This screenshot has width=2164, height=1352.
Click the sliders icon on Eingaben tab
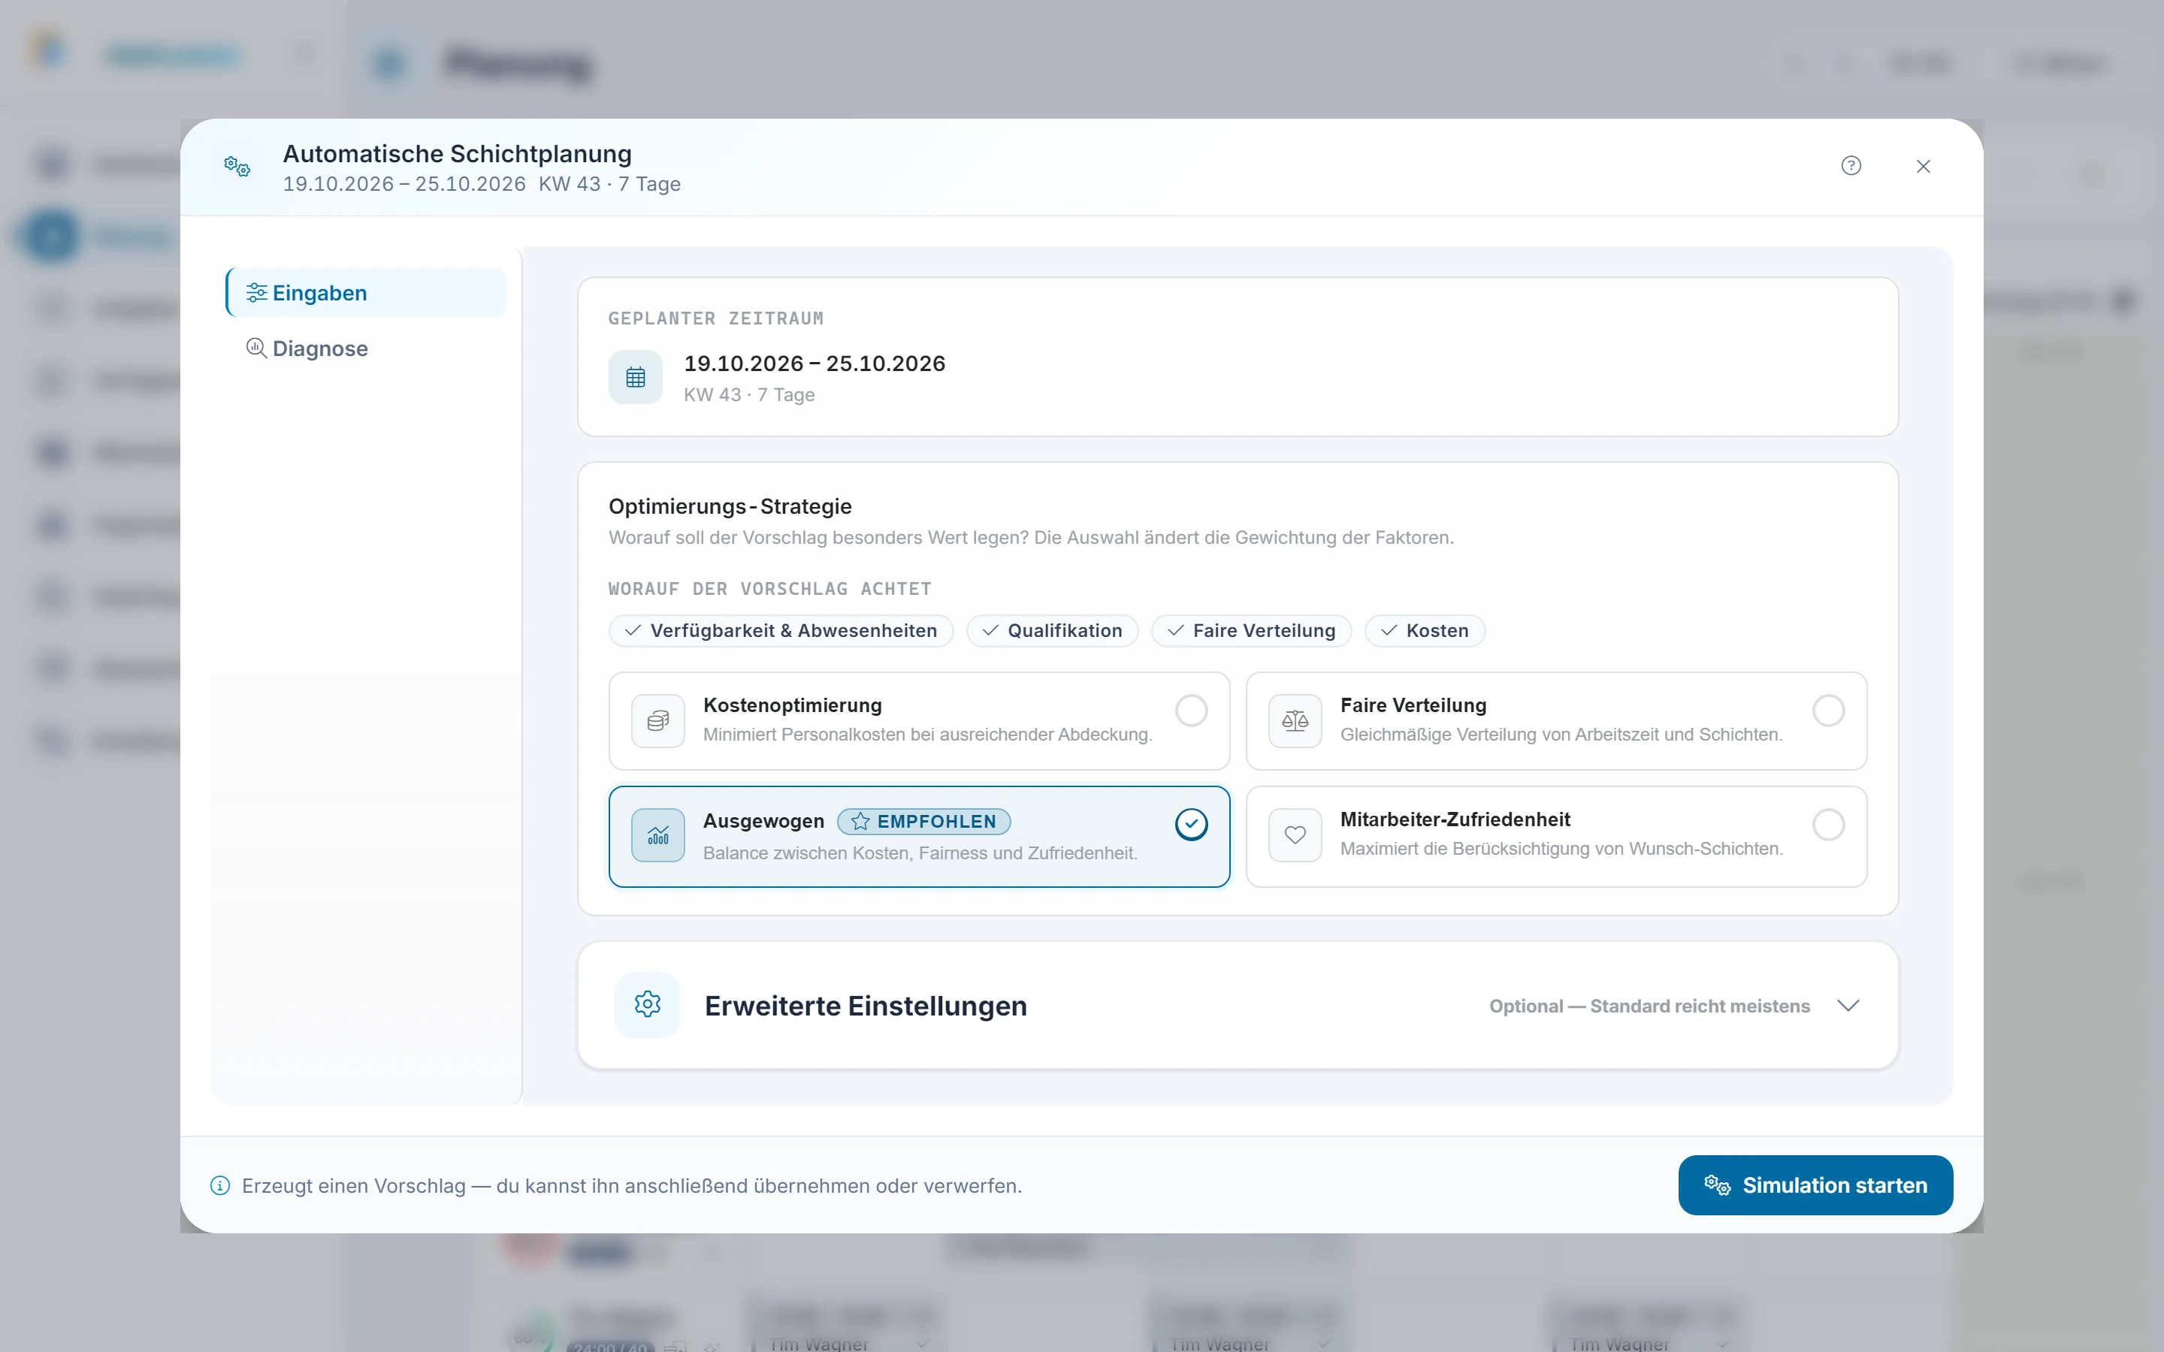point(257,292)
